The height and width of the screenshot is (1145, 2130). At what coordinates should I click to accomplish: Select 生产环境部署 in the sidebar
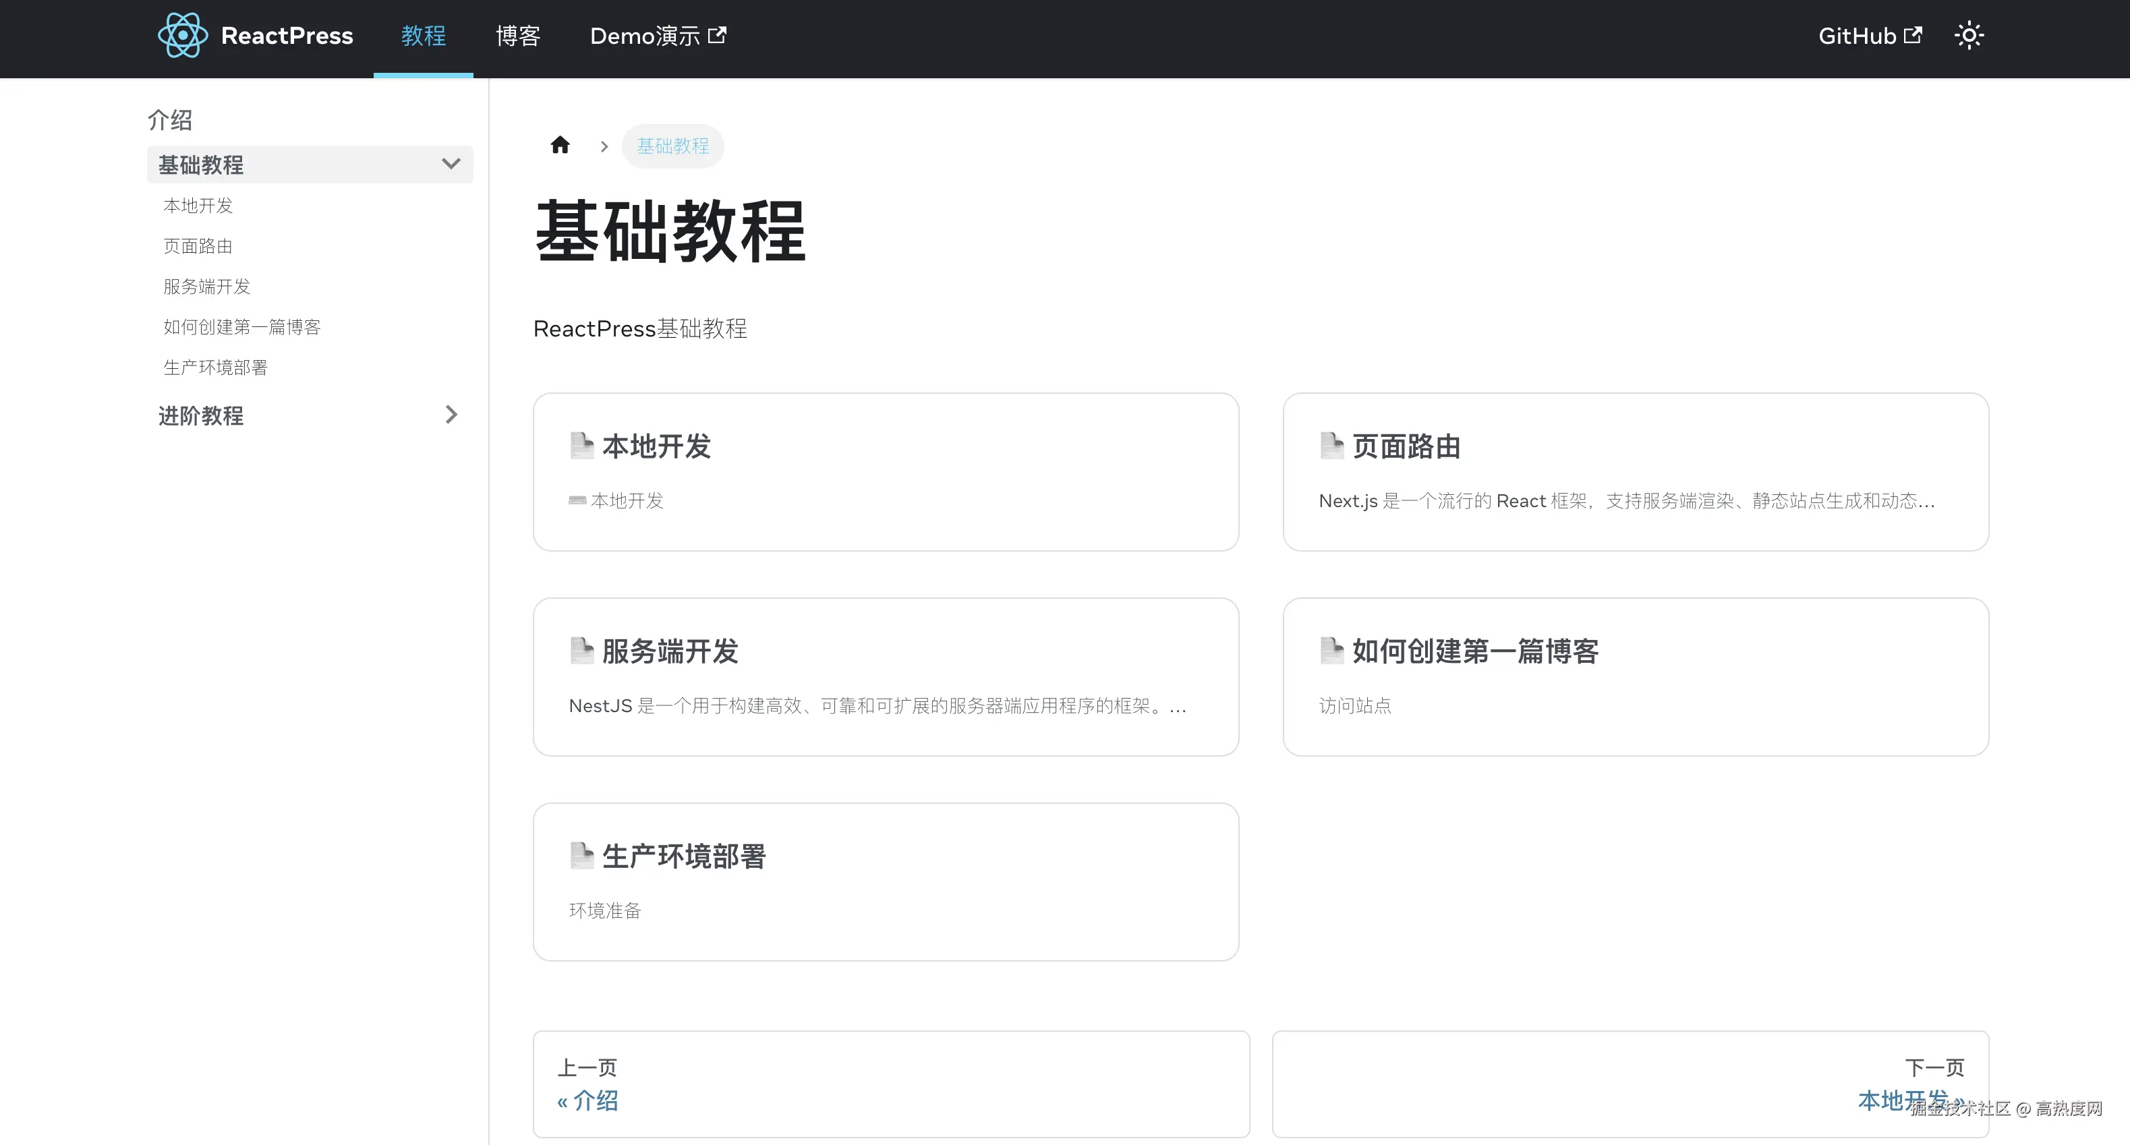215,367
